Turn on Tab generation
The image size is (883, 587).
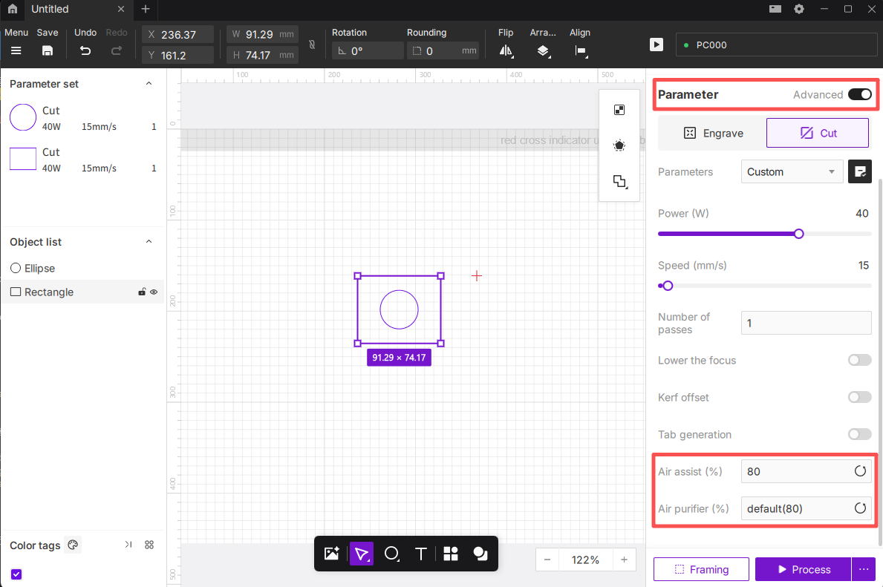[859, 434]
